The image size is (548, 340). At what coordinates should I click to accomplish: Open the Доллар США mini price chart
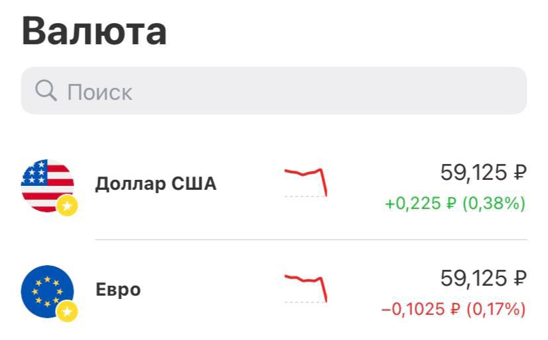(x=306, y=181)
